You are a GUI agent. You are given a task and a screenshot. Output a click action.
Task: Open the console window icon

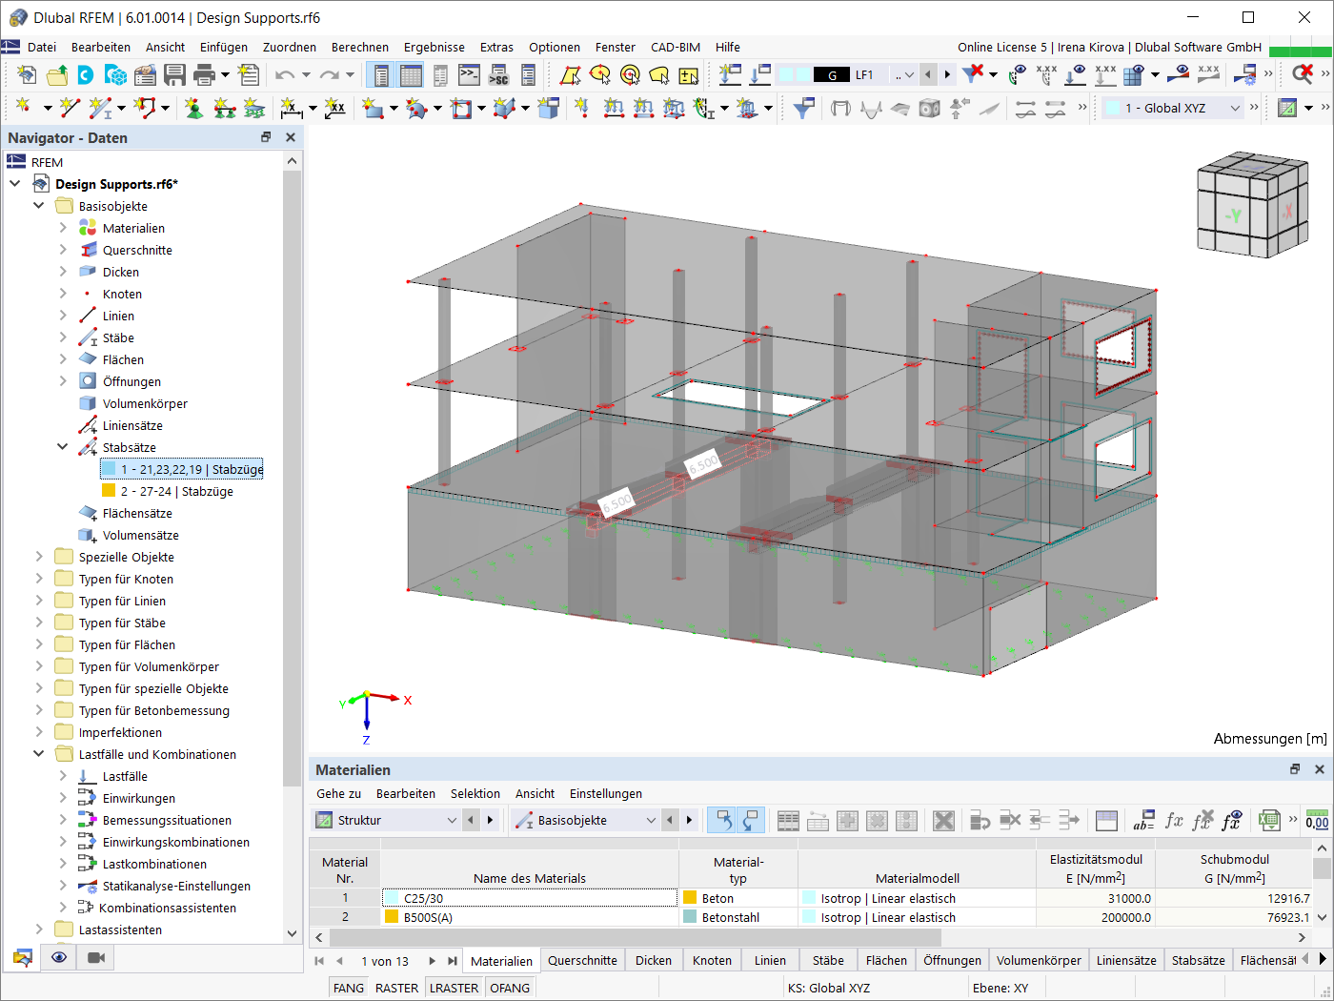470,74
